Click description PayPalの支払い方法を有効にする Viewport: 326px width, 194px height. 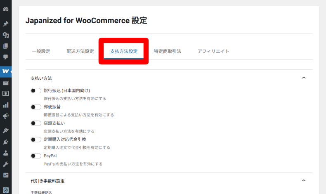[x=73, y=164]
